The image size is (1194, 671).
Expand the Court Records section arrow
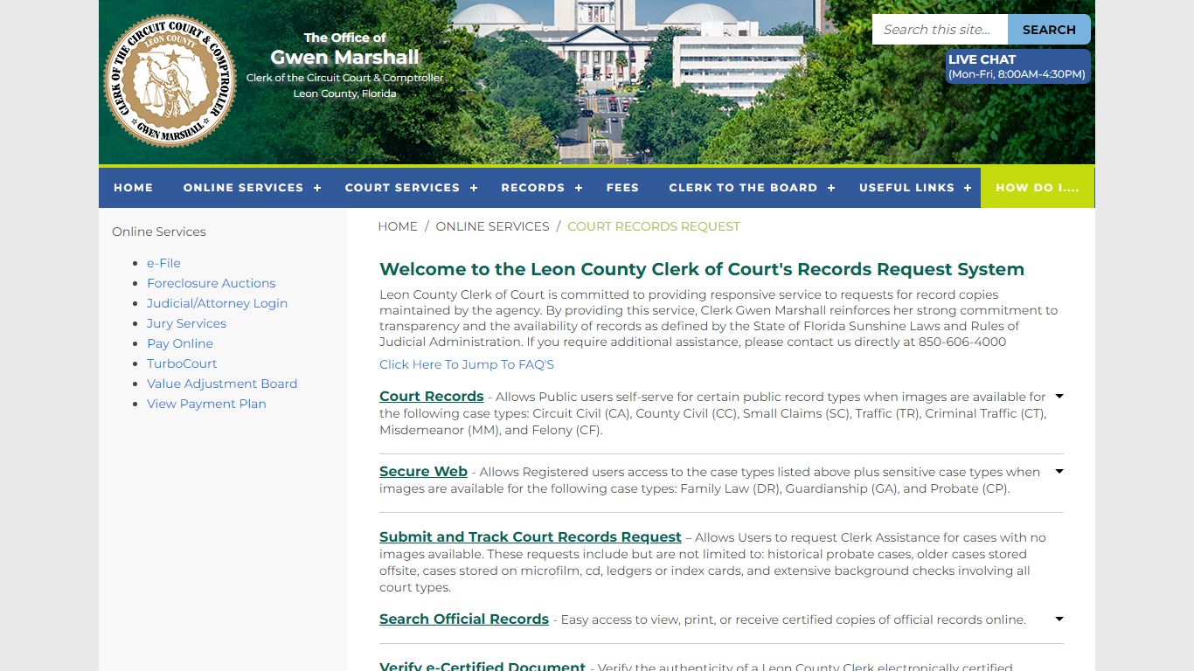coord(1059,397)
